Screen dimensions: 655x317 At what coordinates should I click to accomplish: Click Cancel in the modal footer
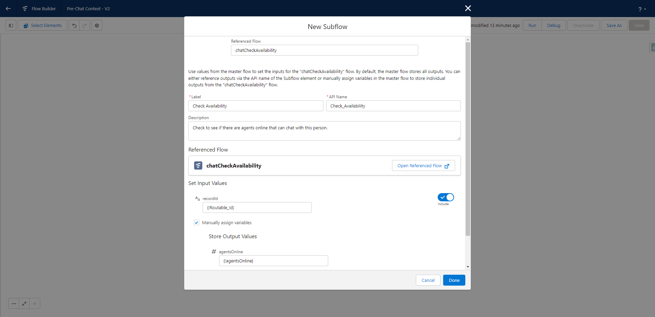pyautogui.click(x=428, y=280)
